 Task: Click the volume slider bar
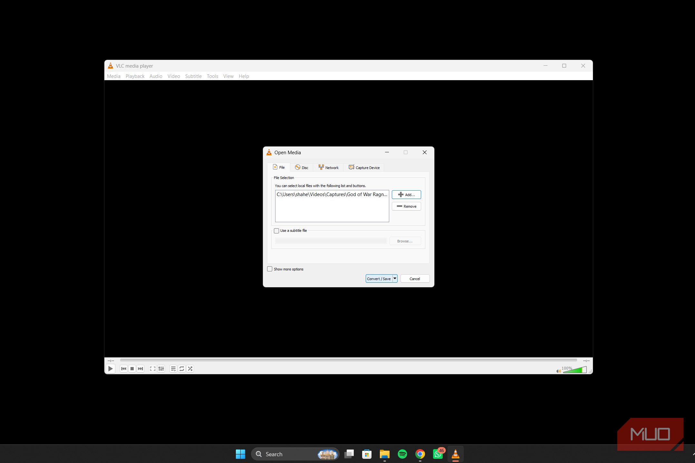point(575,370)
